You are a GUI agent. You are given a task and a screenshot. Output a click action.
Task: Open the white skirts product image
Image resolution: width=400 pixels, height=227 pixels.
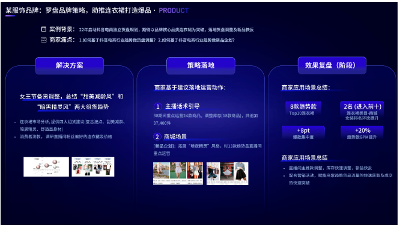[178, 173]
